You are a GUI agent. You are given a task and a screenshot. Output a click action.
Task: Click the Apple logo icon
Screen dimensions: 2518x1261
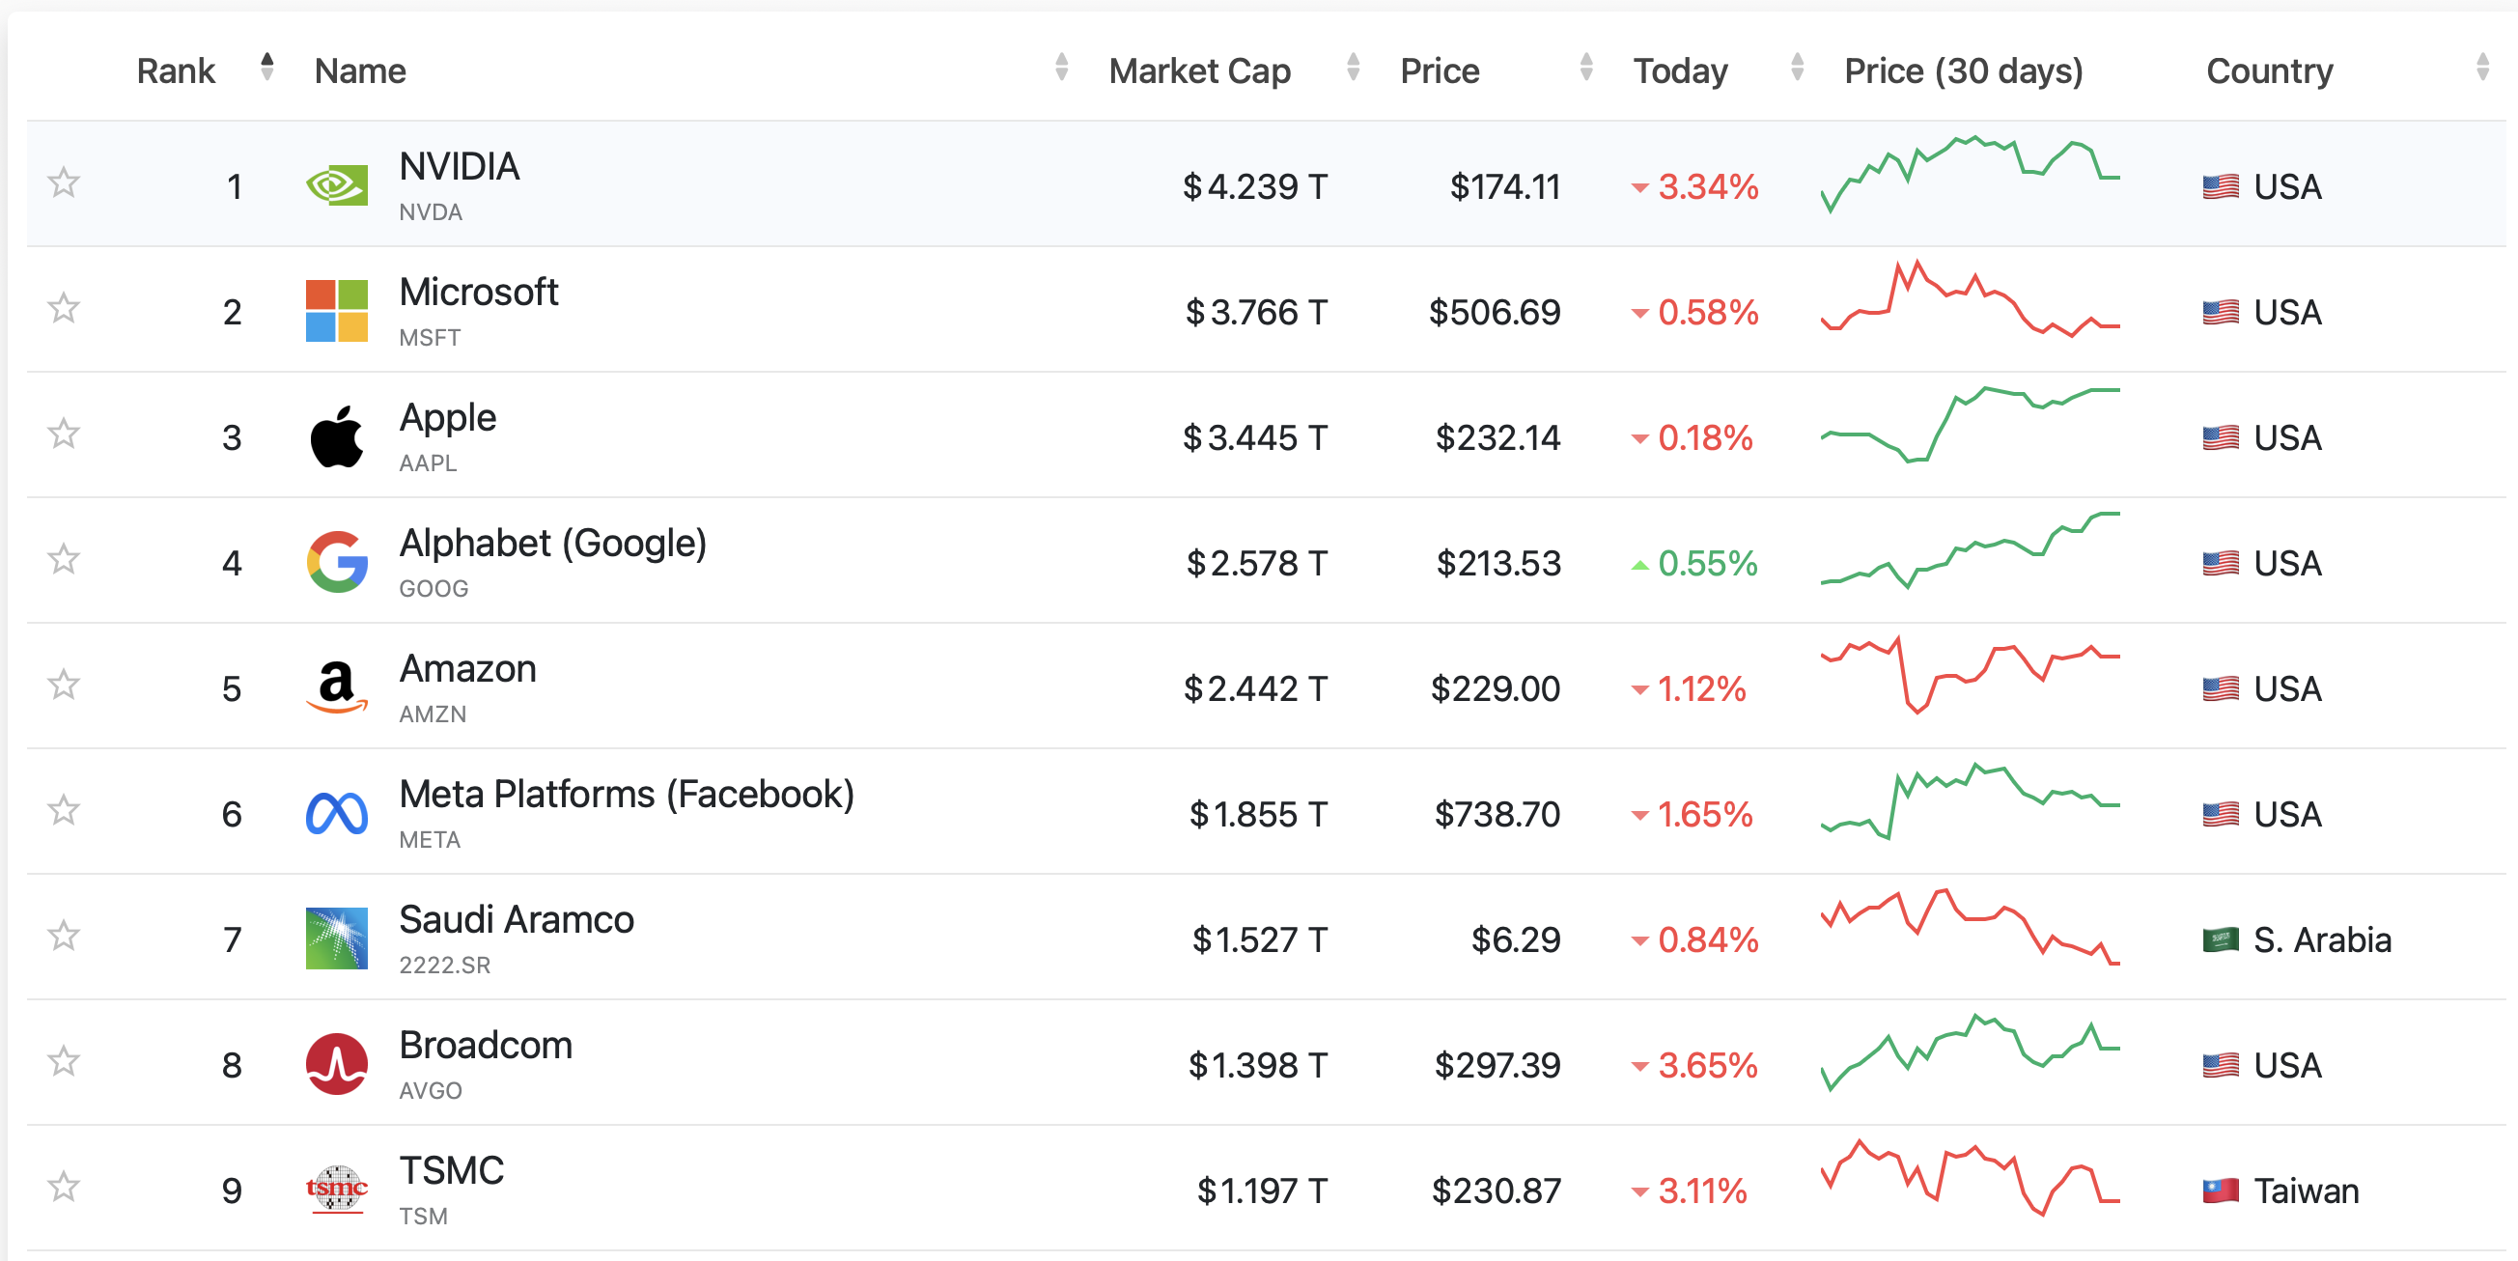[x=336, y=437]
